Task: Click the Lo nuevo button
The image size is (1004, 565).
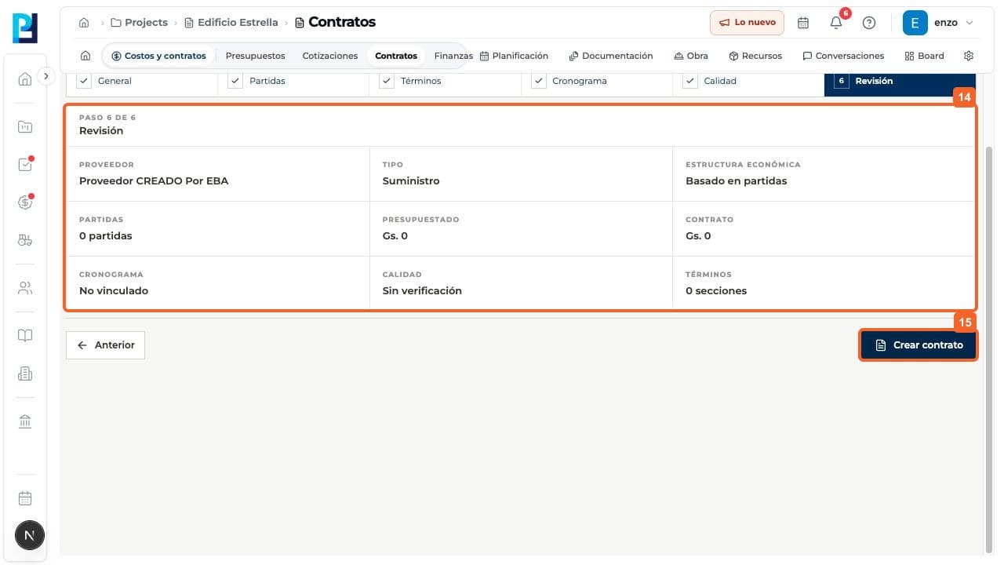Action: pos(747,23)
